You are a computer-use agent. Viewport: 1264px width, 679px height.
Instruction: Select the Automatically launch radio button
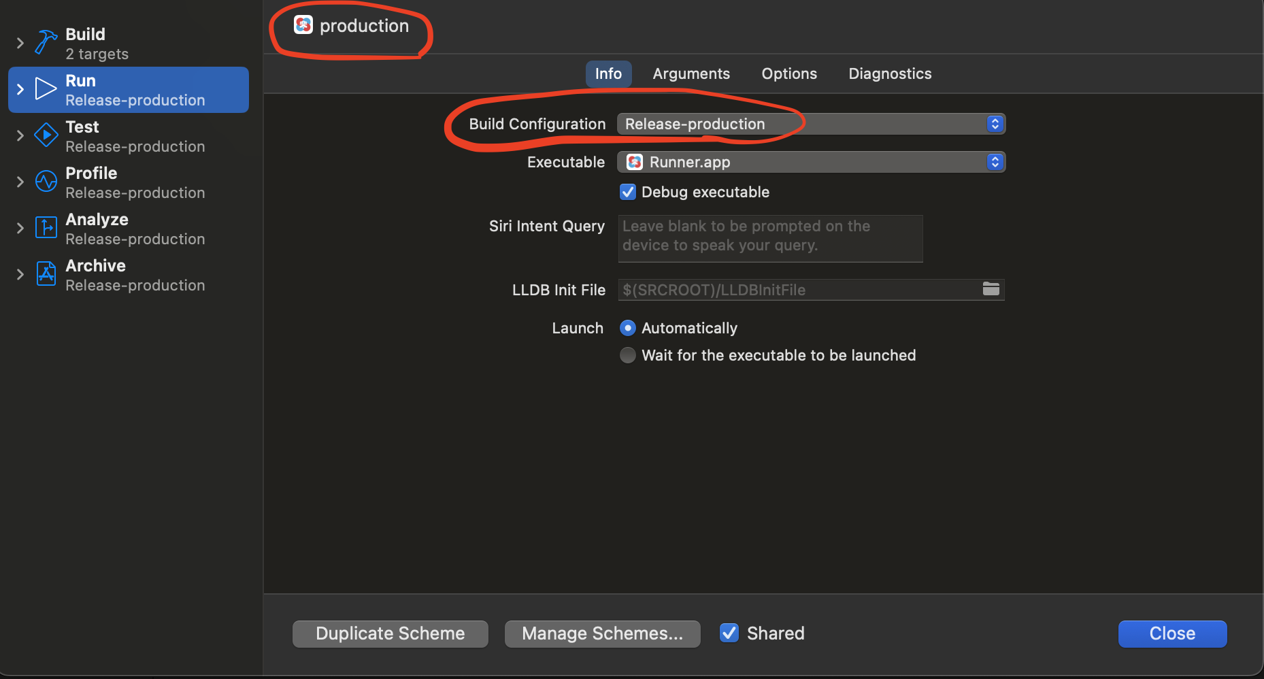[x=628, y=328]
